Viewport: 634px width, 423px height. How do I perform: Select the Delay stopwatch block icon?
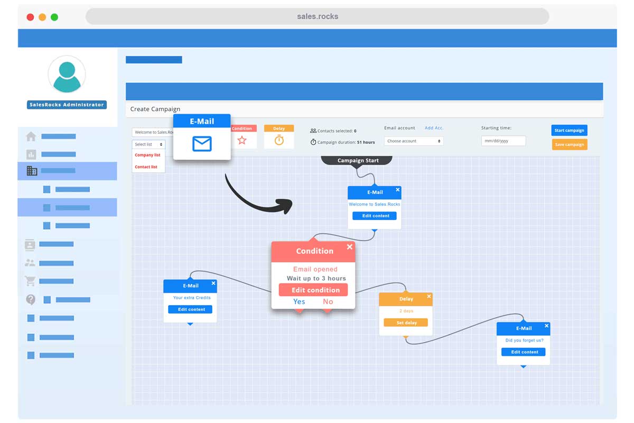tap(279, 140)
